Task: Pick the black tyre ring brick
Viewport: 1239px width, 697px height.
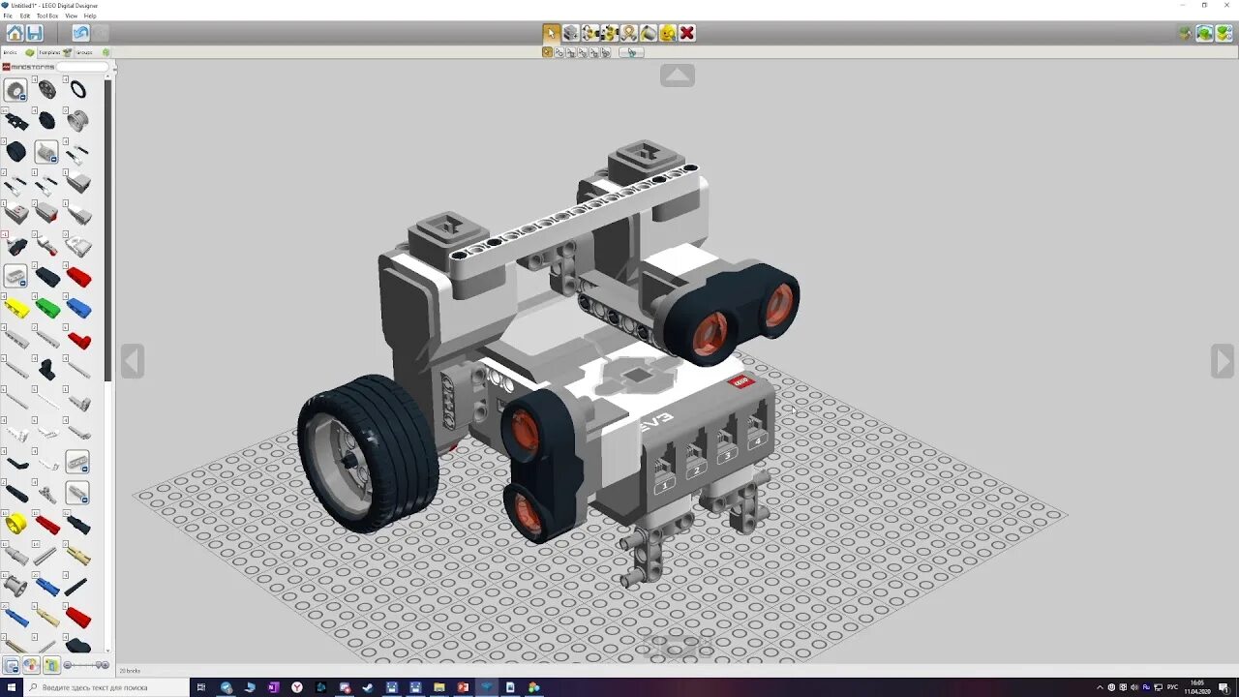Action: 78,90
